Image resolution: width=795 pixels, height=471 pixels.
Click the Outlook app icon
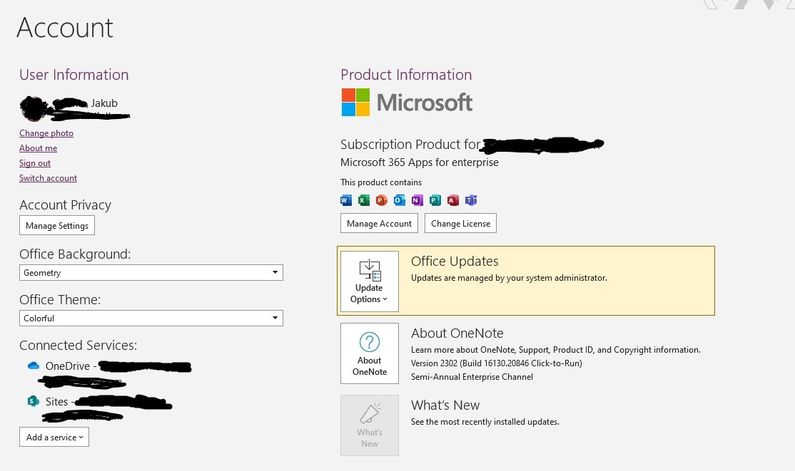pos(400,200)
